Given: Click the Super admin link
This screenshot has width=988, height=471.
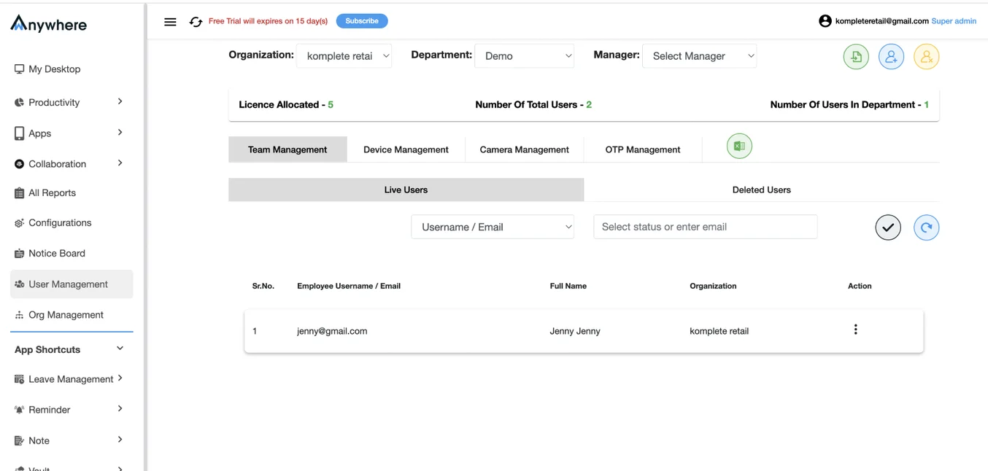Looking at the screenshot, I should [x=954, y=21].
